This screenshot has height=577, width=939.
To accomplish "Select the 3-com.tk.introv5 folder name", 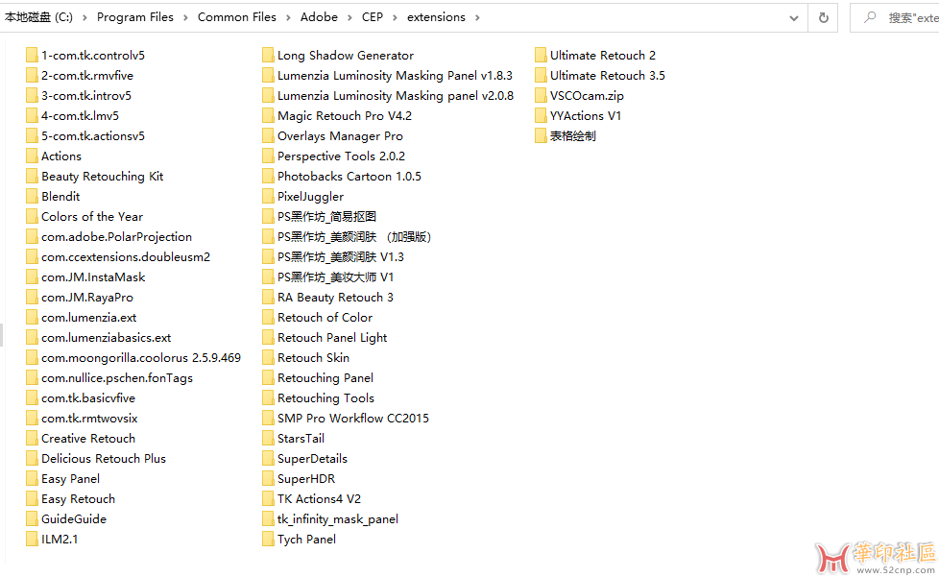I will tap(86, 96).
